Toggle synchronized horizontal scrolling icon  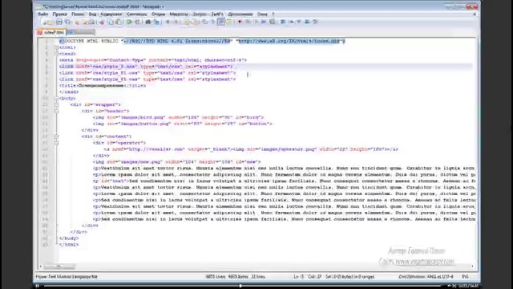pos(196,22)
